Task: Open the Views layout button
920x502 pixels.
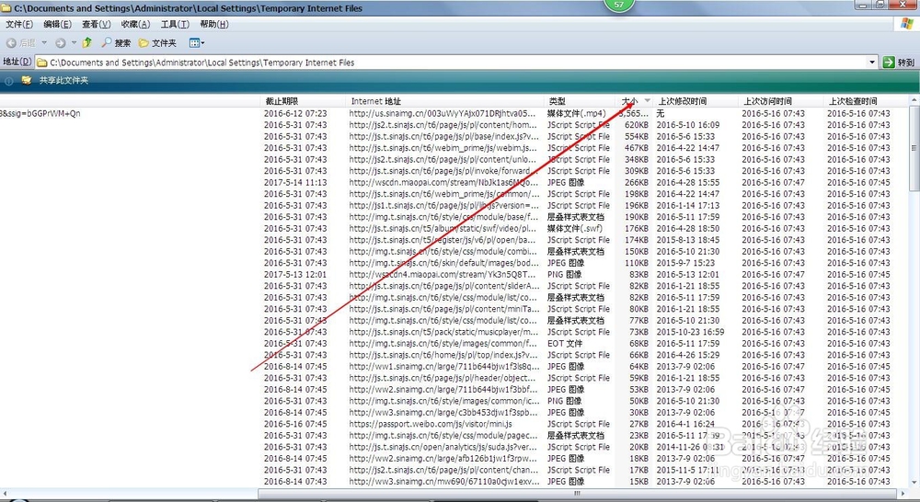Action: pyautogui.click(x=197, y=43)
